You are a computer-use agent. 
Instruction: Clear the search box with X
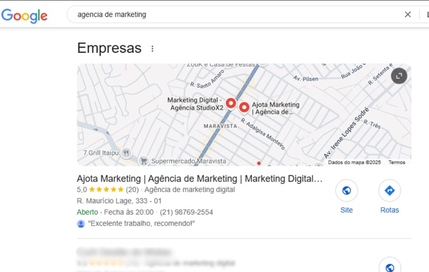(408, 15)
